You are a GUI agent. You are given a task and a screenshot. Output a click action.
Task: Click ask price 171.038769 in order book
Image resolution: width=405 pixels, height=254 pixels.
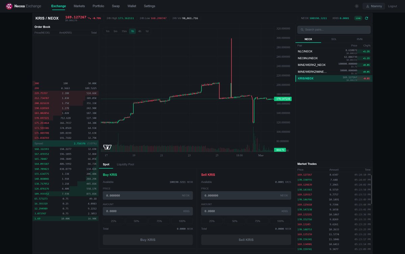[42, 138]
